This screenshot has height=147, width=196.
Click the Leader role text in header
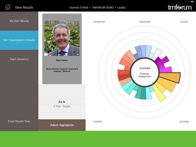coord(121,8)
